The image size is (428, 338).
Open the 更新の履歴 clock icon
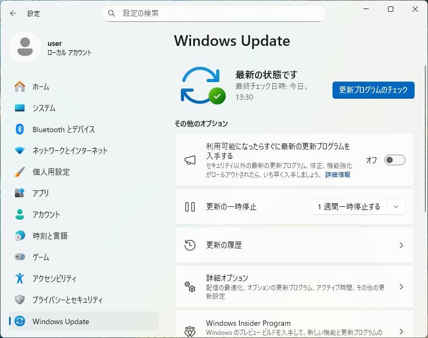(189, 246)
